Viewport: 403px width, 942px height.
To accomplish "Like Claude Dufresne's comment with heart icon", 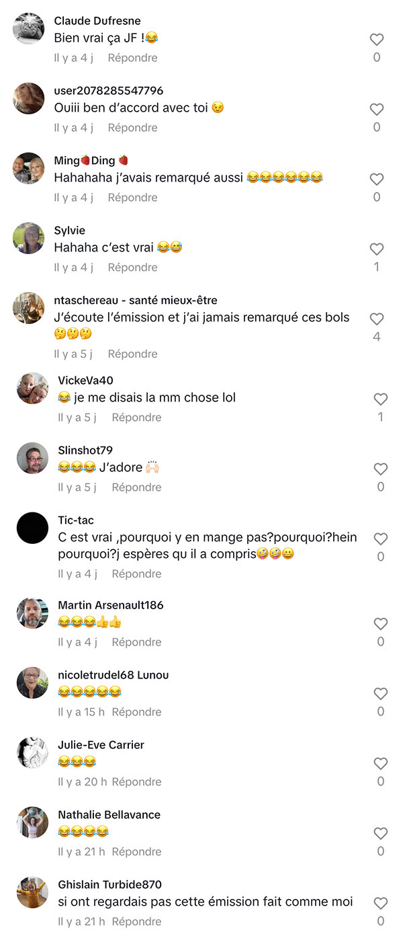I will (x=377, y=40).
